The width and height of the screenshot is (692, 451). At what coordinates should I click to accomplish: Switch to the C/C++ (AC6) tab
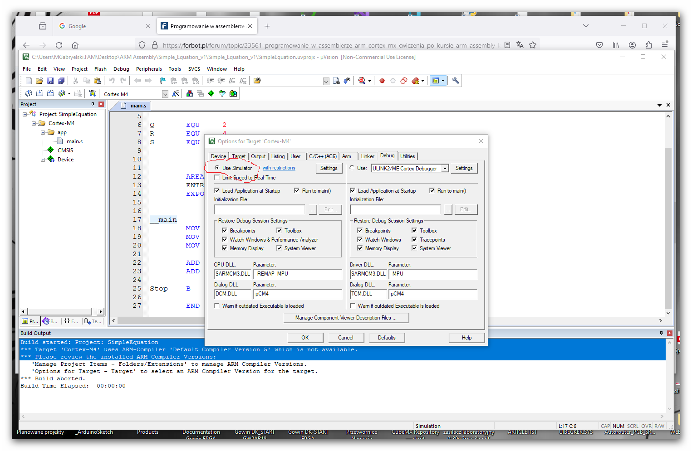tap(323, 156)
